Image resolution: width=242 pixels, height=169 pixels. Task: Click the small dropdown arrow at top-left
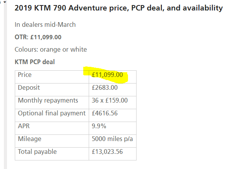point(5,2)
